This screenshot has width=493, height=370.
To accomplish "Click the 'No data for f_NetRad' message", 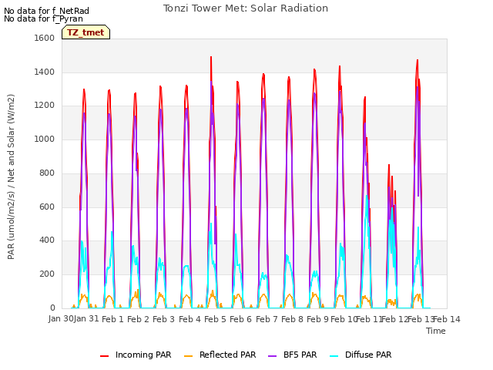I will (46, 11).
